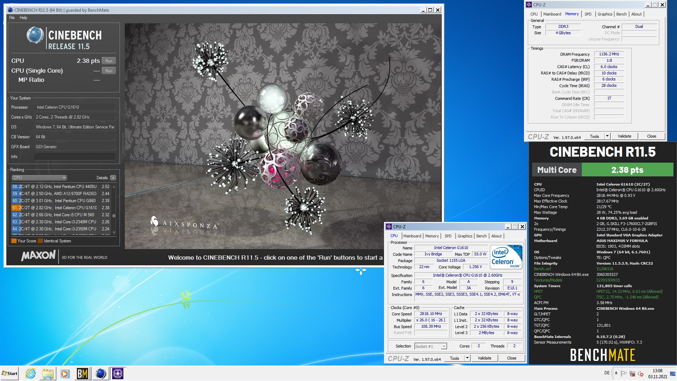Viewport: 677px width, 381px height.
Task: Click Close button in lower CPU-Z window
Action: coord(512,358)
